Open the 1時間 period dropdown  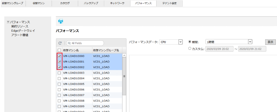[x=229, y=42]
